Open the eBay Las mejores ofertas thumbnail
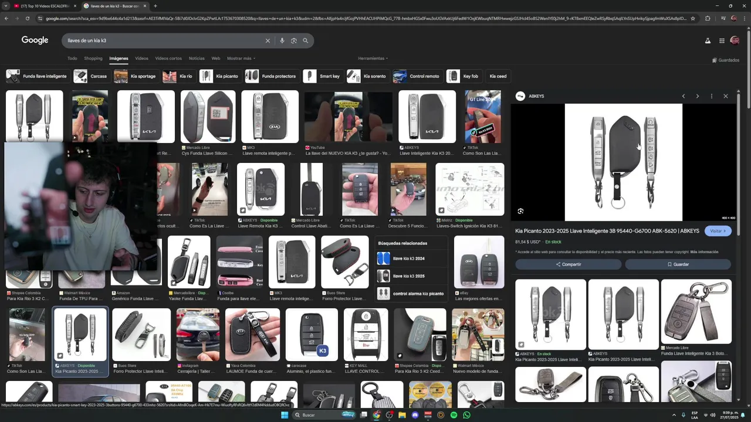The width and height of the screenshot is (751, 422). 479,262
